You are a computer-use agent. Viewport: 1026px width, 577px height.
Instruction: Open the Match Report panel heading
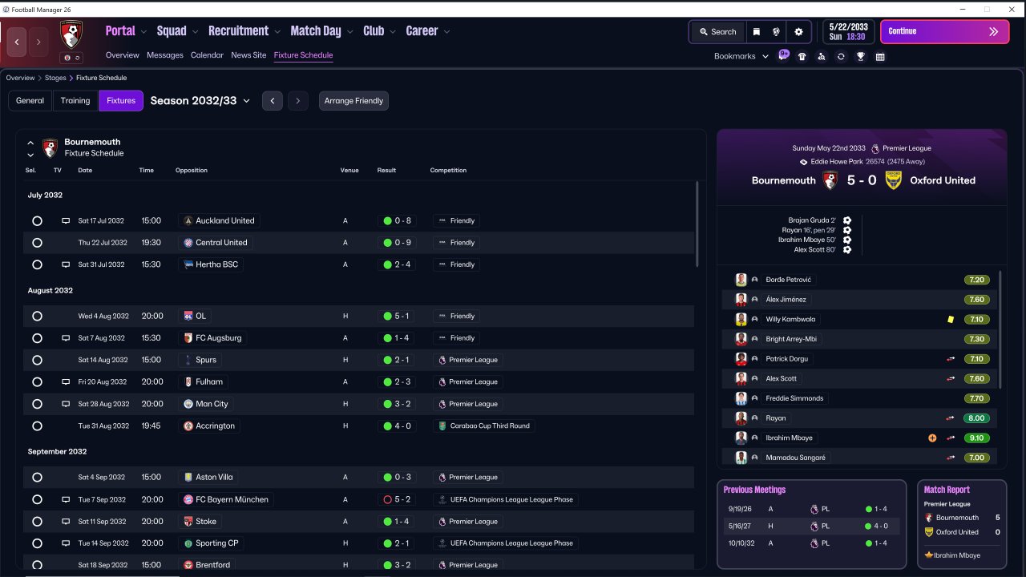[947, 490]
